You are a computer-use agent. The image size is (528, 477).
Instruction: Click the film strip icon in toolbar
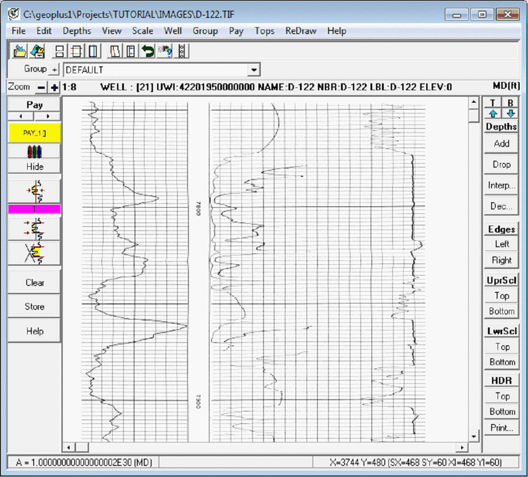182,51
